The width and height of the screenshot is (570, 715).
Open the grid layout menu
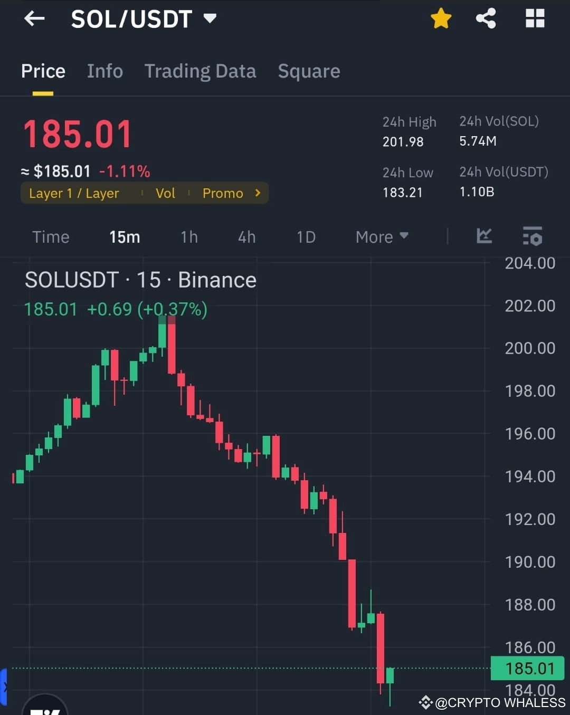tap(535, 18)
